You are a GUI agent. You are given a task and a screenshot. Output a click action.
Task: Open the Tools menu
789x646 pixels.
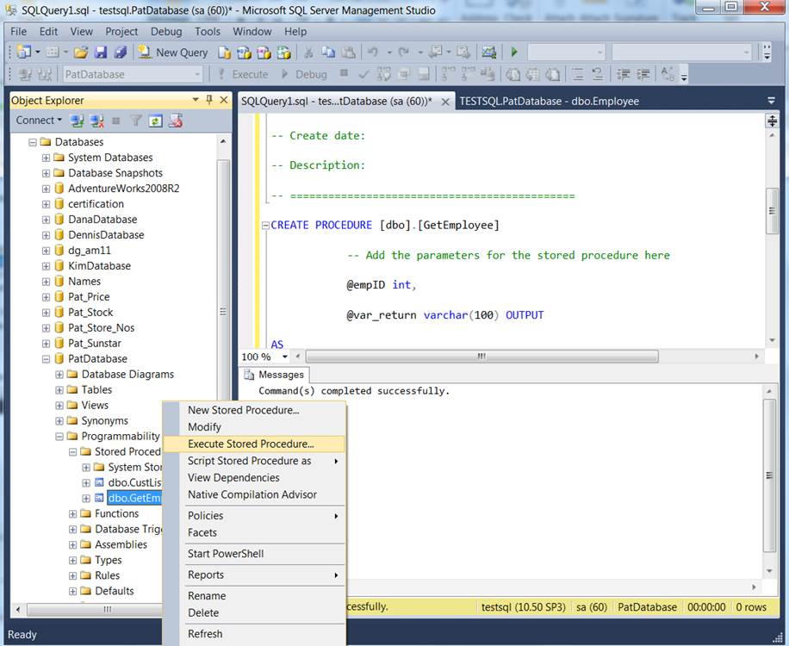point(208,31)
